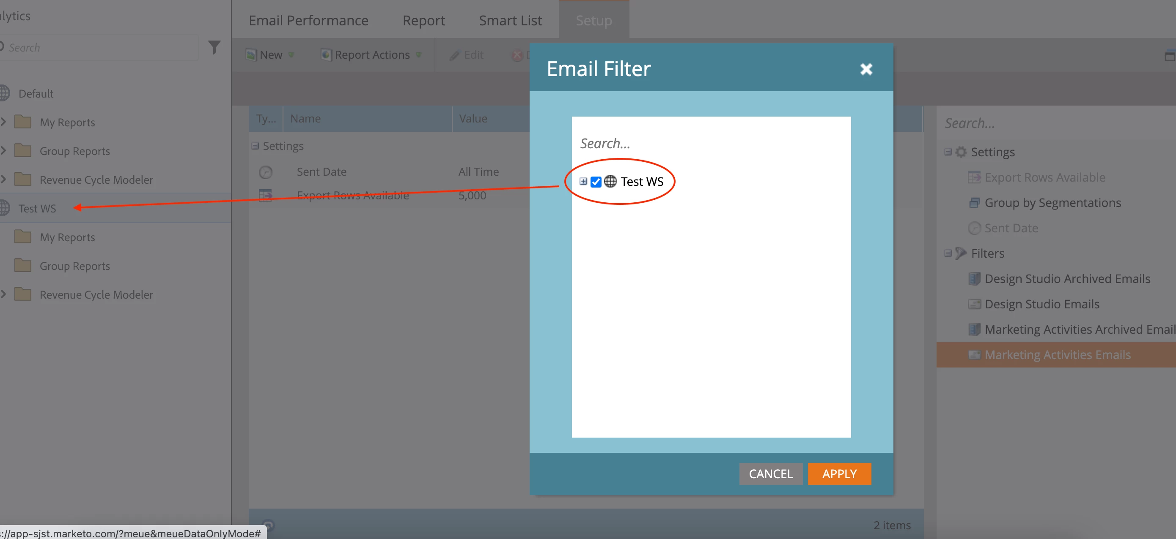Click the Filters funnel icon in right panel
This screenshot has width=1176, height=539.
coord(961,253)
